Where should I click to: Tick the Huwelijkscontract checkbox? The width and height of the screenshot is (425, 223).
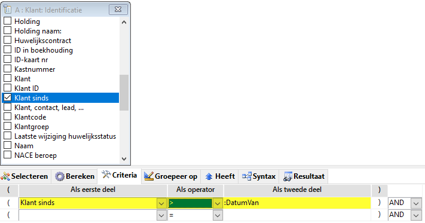(x=8, y=40)
